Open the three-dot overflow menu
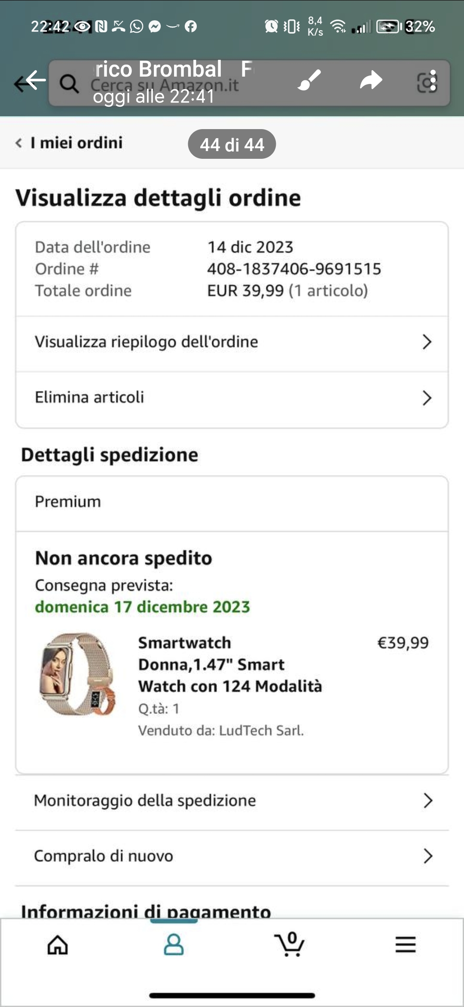 click(x=433, y=81)
